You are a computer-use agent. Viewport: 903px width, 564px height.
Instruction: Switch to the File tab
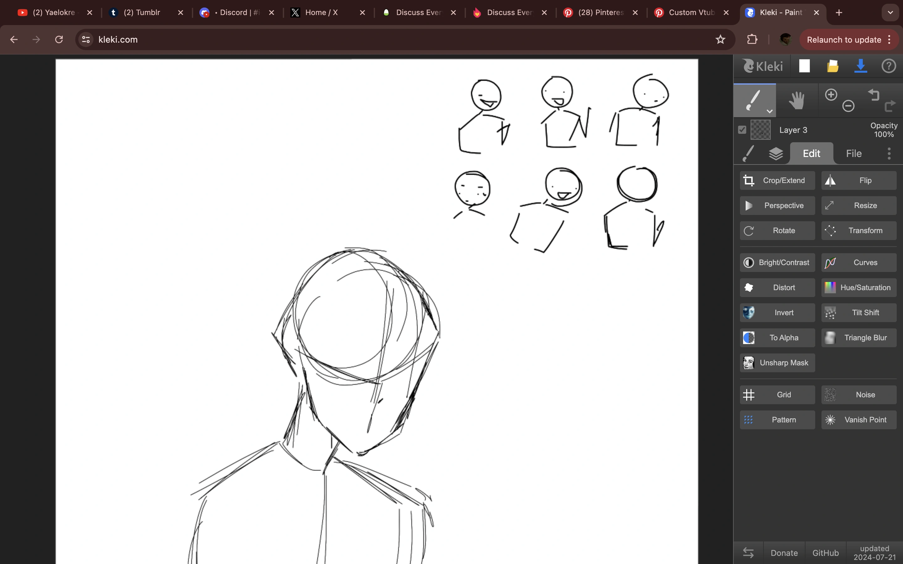(x=853, y=153)
